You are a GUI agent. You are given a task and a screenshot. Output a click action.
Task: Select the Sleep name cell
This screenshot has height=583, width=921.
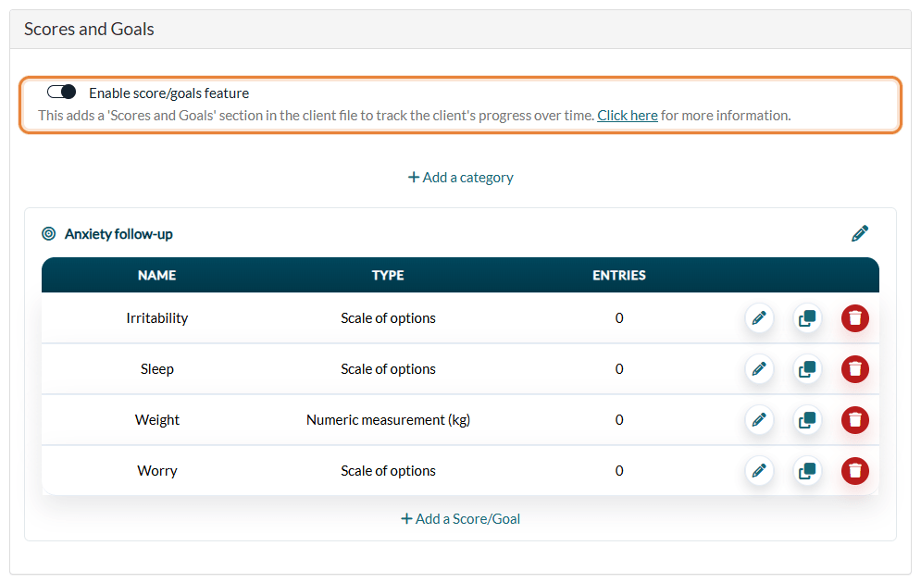click(156, 369)
